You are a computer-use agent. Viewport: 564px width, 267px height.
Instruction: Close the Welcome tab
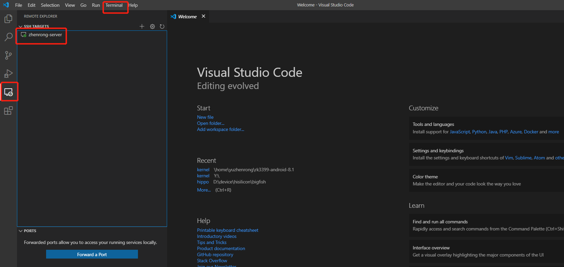coord(203,16)
